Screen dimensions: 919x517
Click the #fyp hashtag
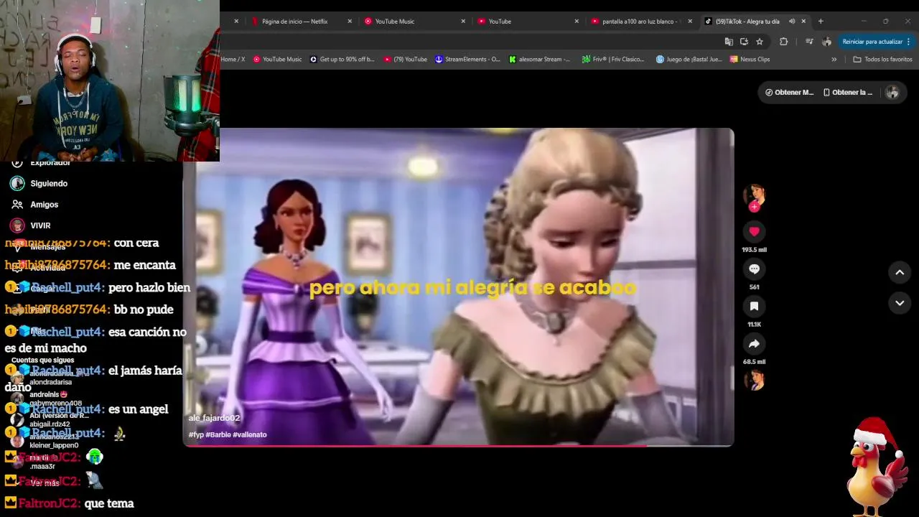click(x=196, y=434)
